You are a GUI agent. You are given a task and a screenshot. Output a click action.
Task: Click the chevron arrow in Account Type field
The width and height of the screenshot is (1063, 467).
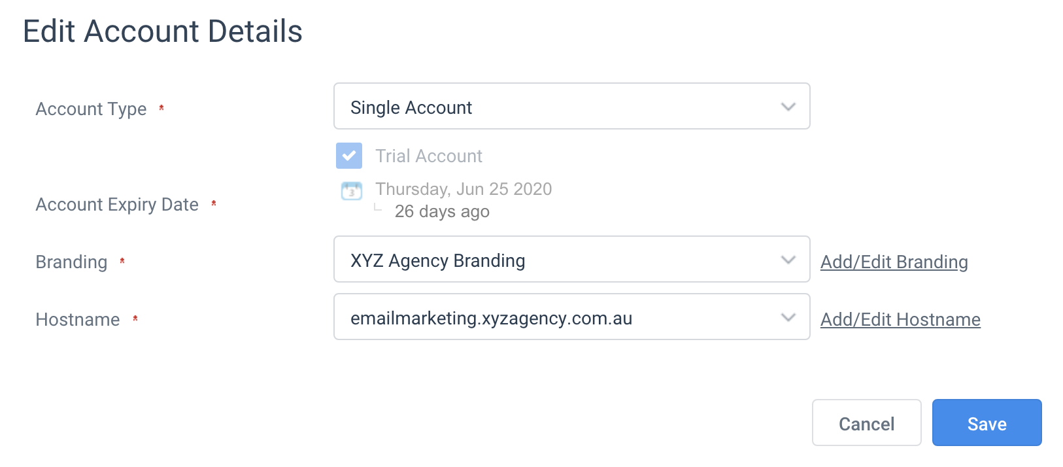pyautogui.click(x=788, y=107)
